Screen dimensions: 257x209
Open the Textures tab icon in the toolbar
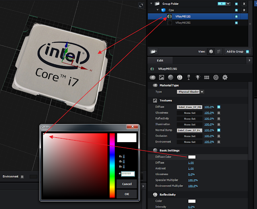pos(161,77)
